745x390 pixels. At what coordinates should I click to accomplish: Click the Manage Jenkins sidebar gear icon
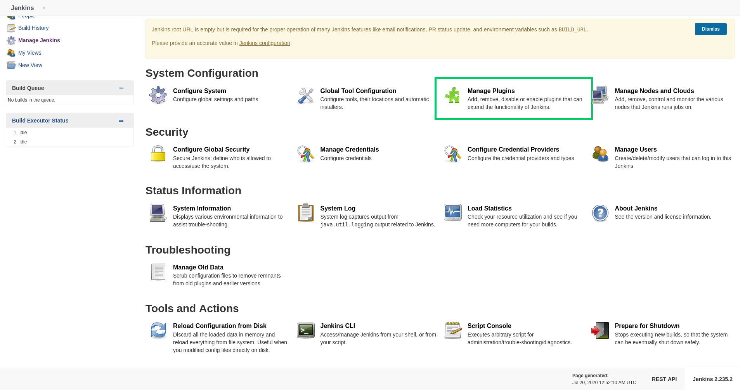click(x=11, y=40)
